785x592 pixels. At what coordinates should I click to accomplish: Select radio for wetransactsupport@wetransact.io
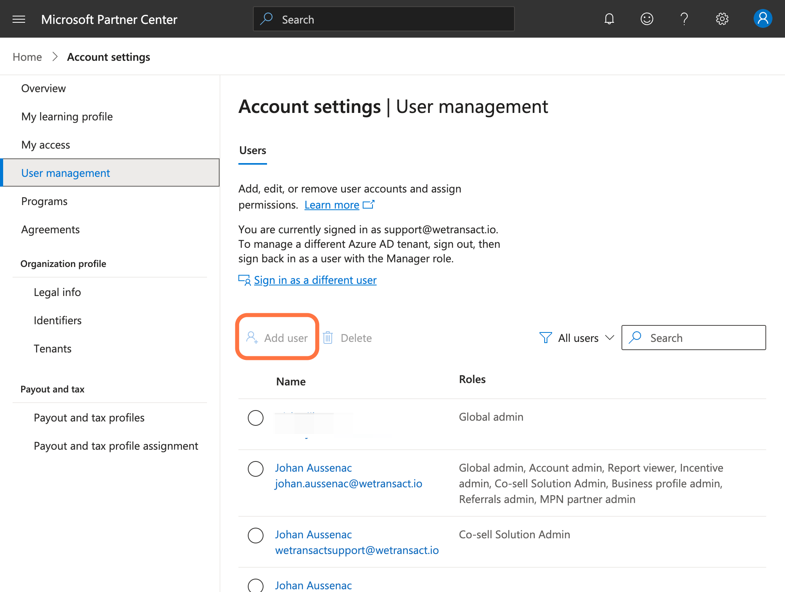256,536
